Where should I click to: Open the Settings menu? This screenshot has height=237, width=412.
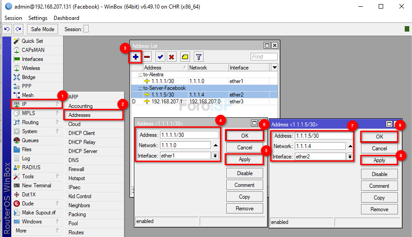click(x=37, y=18)
